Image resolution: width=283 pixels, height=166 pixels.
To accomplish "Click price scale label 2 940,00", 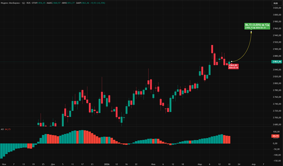I will point(277,35).
